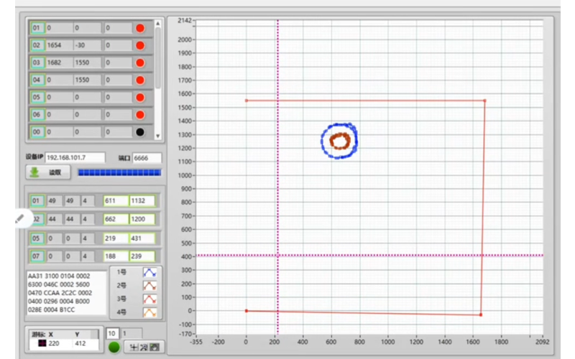Viewport: 575px width, 359px height.
Task: Click the 2号 plot legend icon
Action: click(149, 286)
